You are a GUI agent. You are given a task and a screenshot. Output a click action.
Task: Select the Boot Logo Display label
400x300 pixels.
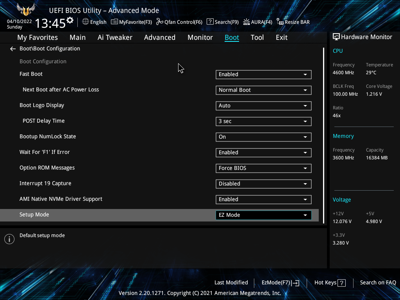point(42,105)
